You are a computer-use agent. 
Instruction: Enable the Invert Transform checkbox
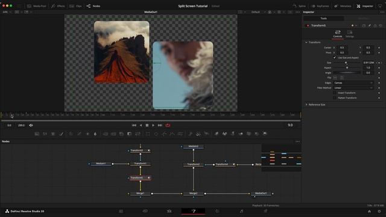(334, 93)
